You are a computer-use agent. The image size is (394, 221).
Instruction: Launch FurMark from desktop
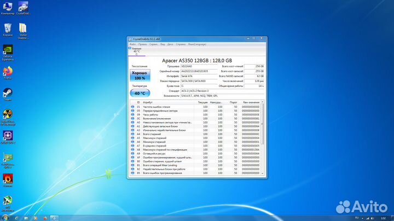click(8, 181)
